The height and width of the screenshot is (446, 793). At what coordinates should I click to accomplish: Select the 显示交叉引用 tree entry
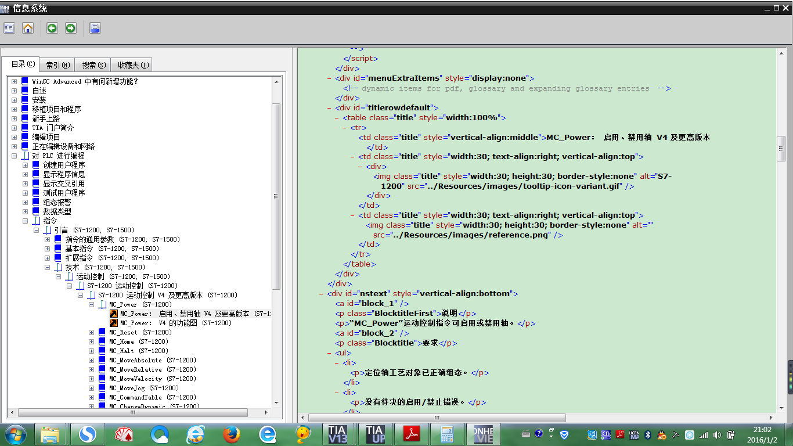click(64, 184)
